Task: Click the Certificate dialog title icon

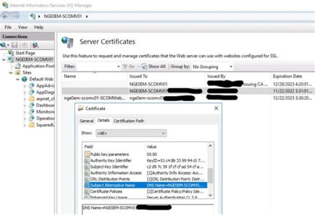Action: click(80, 109)
